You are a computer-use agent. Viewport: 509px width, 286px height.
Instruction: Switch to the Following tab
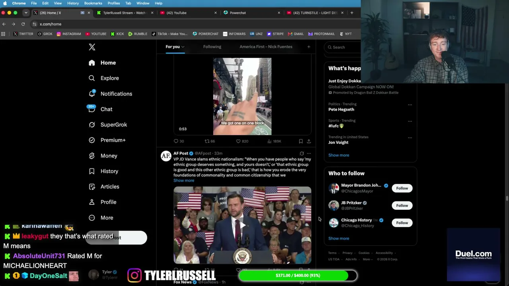pyautogui.click(x=212, y=47)
